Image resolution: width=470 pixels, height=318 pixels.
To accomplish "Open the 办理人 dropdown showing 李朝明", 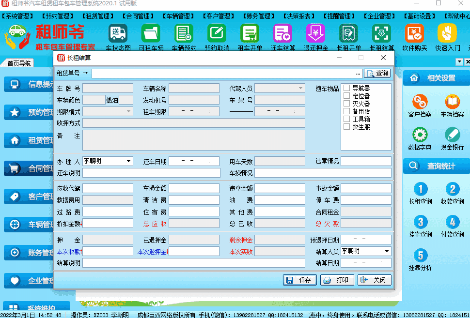I will pyautogui.click(x=129, y=161).
